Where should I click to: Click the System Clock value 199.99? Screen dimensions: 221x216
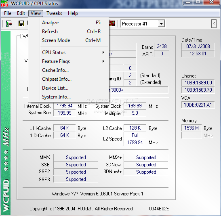tap(135, 106)
